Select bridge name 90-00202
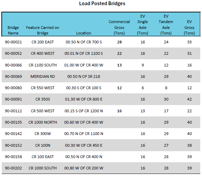 (13, 168)
